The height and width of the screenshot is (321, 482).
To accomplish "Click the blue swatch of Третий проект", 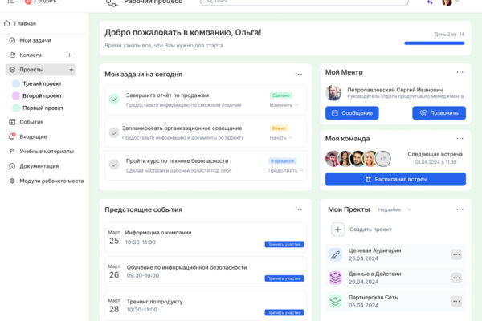I will coord(16,83).
